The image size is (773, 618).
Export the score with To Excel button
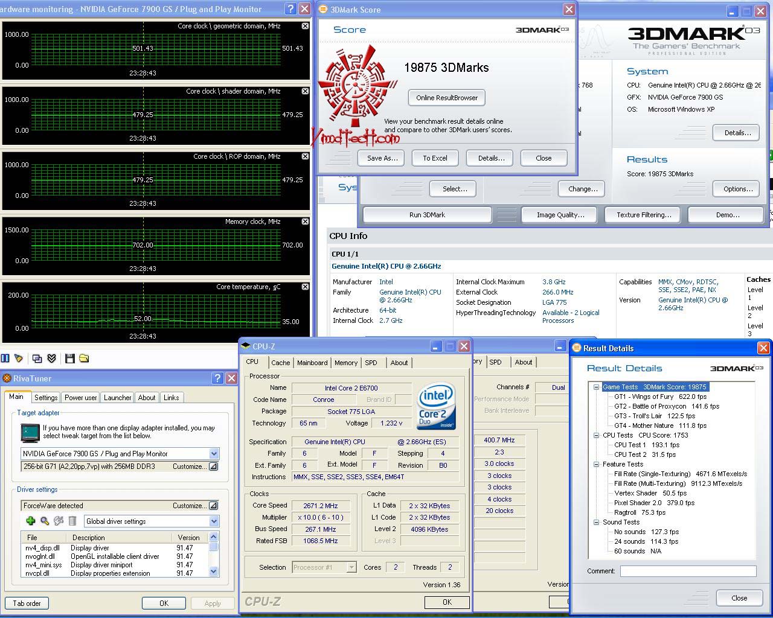pyautogui.click(x=435, y=158)
